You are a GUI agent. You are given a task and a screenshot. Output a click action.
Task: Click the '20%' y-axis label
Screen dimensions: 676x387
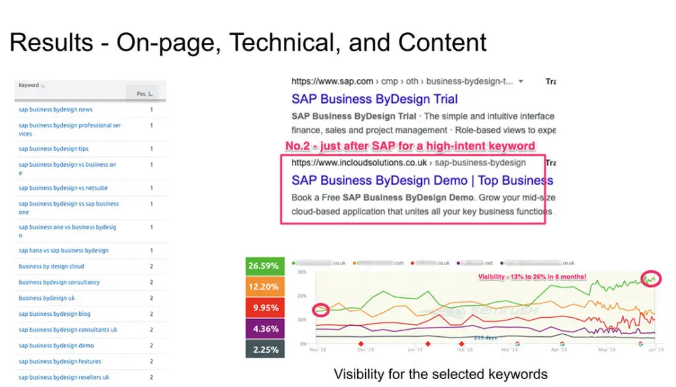click(x=302, y=296)
